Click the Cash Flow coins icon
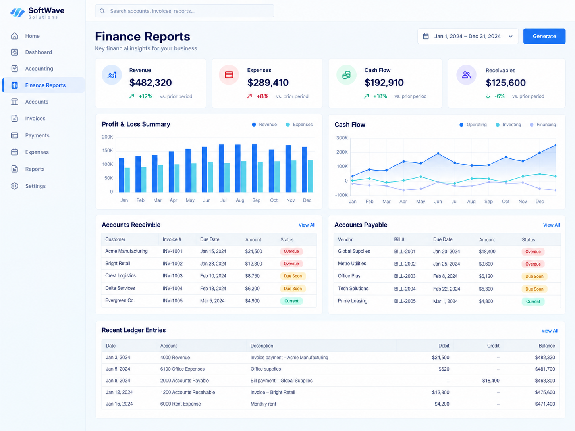Image resolution: width=575 pixels, height=431 pixels. click(x=346, y=75)
